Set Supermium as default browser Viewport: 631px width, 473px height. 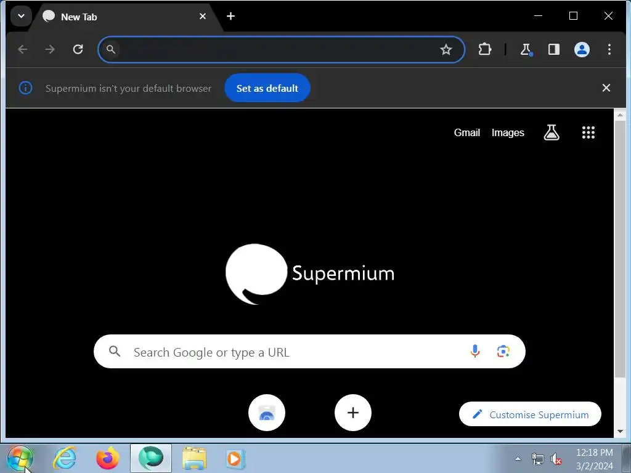(267, 88)
